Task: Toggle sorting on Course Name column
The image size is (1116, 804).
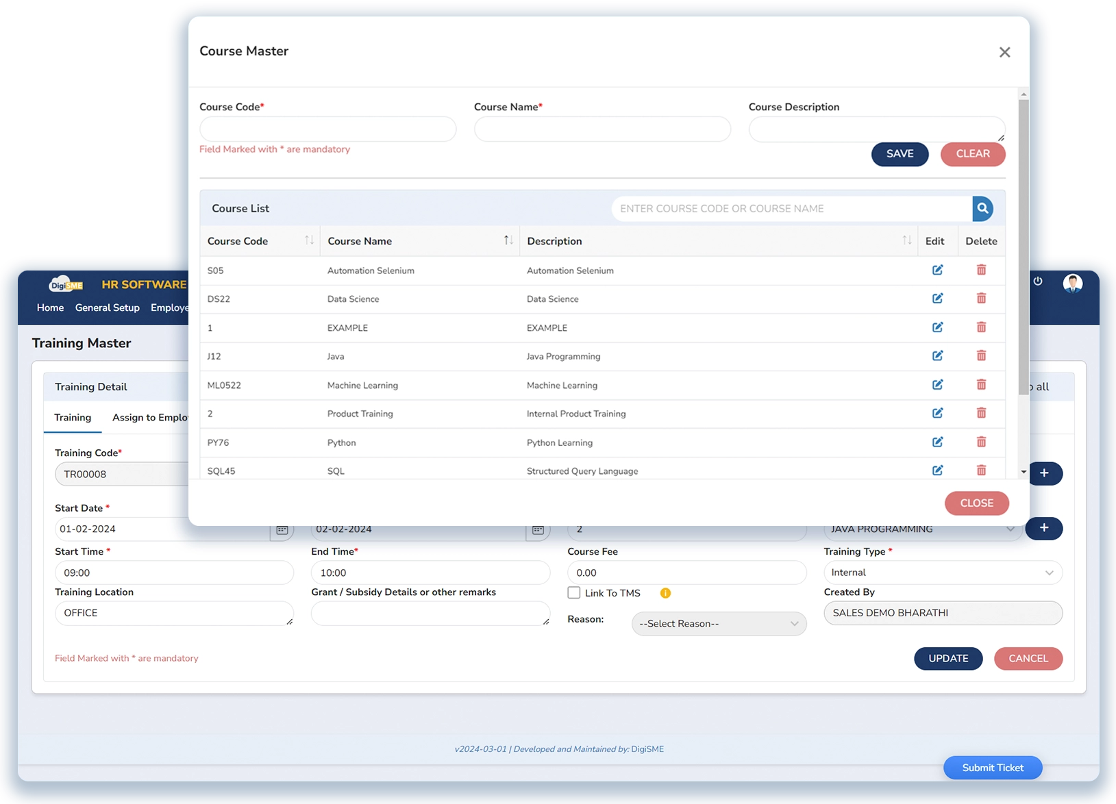Action: [508, 240]
